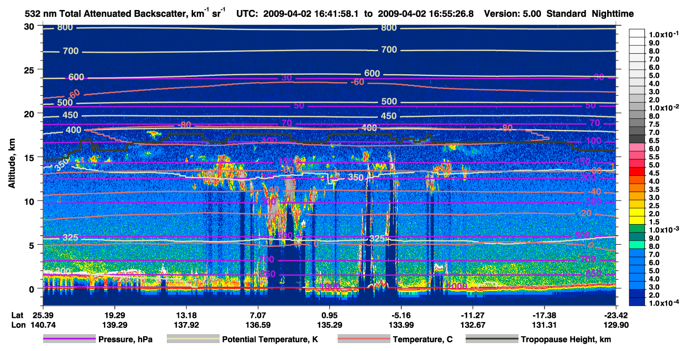The width and height of the screenshot is (684, 351).
Task: Click latitude value '25.39'
Action: pos(43,315)
